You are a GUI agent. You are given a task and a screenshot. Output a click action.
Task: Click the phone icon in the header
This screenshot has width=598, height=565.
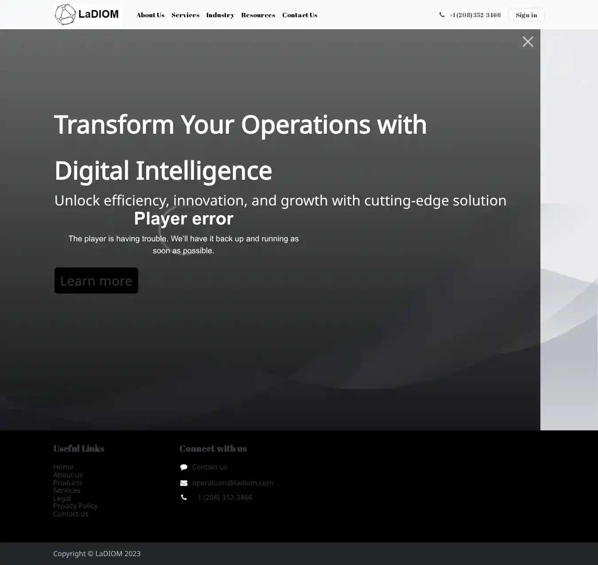442,15
